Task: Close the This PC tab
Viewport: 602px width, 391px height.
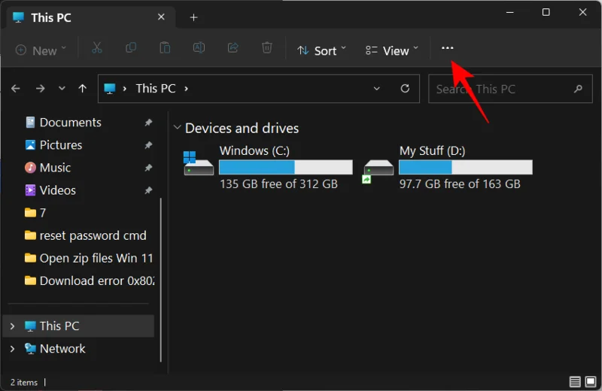Action: click(x=161, y=17)
